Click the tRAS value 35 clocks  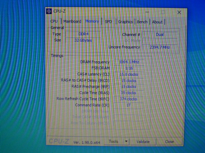pos(129,93)
